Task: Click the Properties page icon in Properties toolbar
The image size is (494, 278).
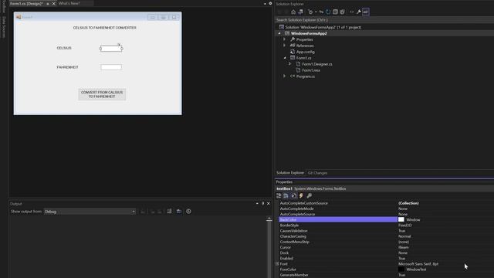Action: (x=293, y=195)
